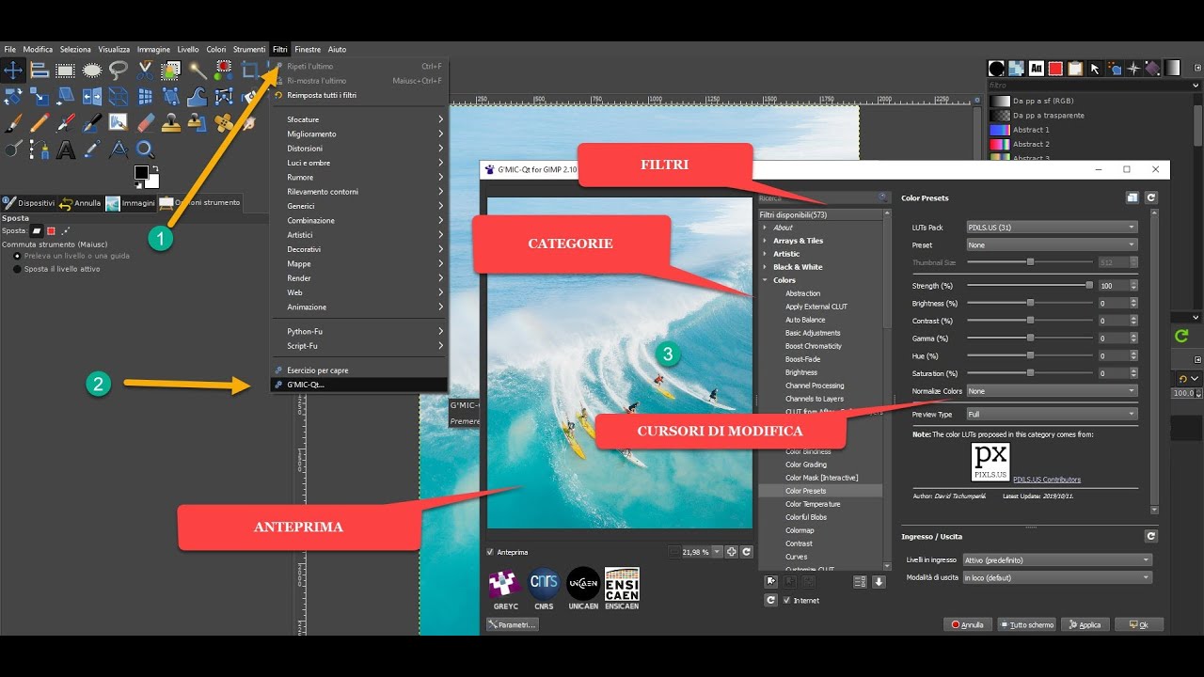Select the Clone stamp tool

170,122
